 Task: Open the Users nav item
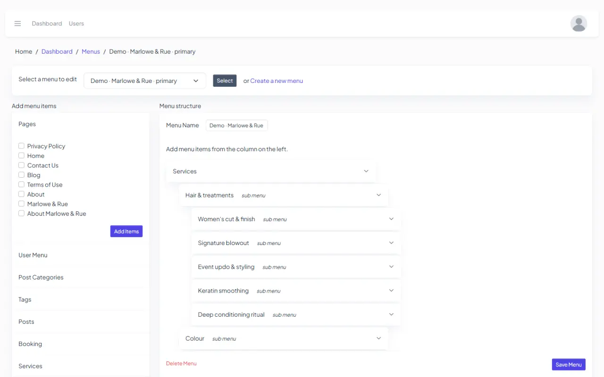(76, 24)
